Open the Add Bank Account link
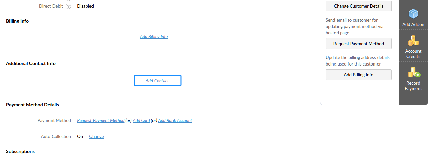The height and width of the screenshot is (156, 428). pos(175,120)
